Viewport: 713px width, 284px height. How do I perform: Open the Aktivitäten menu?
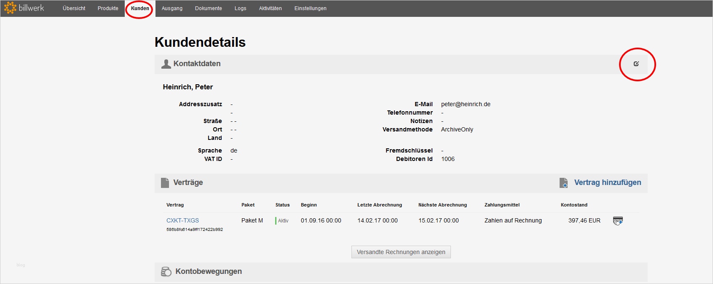coord(271,8)
